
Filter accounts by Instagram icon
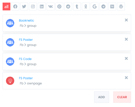click(x=33, y=6)
